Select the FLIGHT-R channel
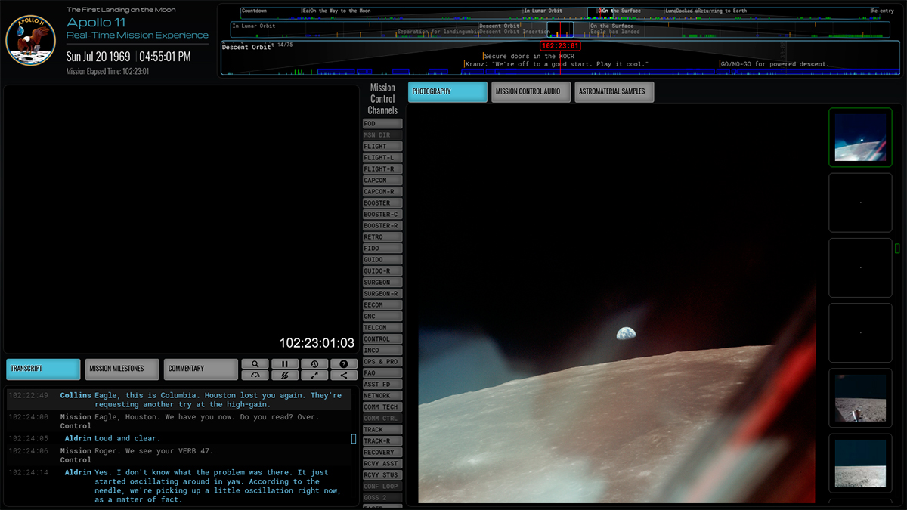Viewport: 907px width, 510px height. coord(382,169)
